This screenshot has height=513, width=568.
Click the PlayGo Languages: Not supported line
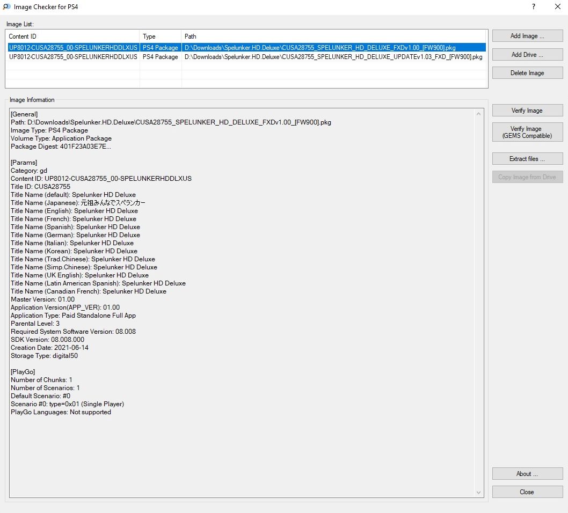[61, 412]
